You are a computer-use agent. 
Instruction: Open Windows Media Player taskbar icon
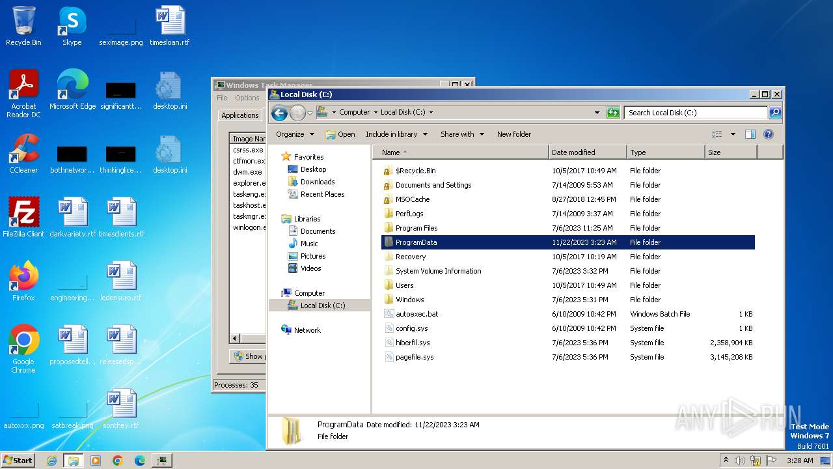(x=96, y=461)
